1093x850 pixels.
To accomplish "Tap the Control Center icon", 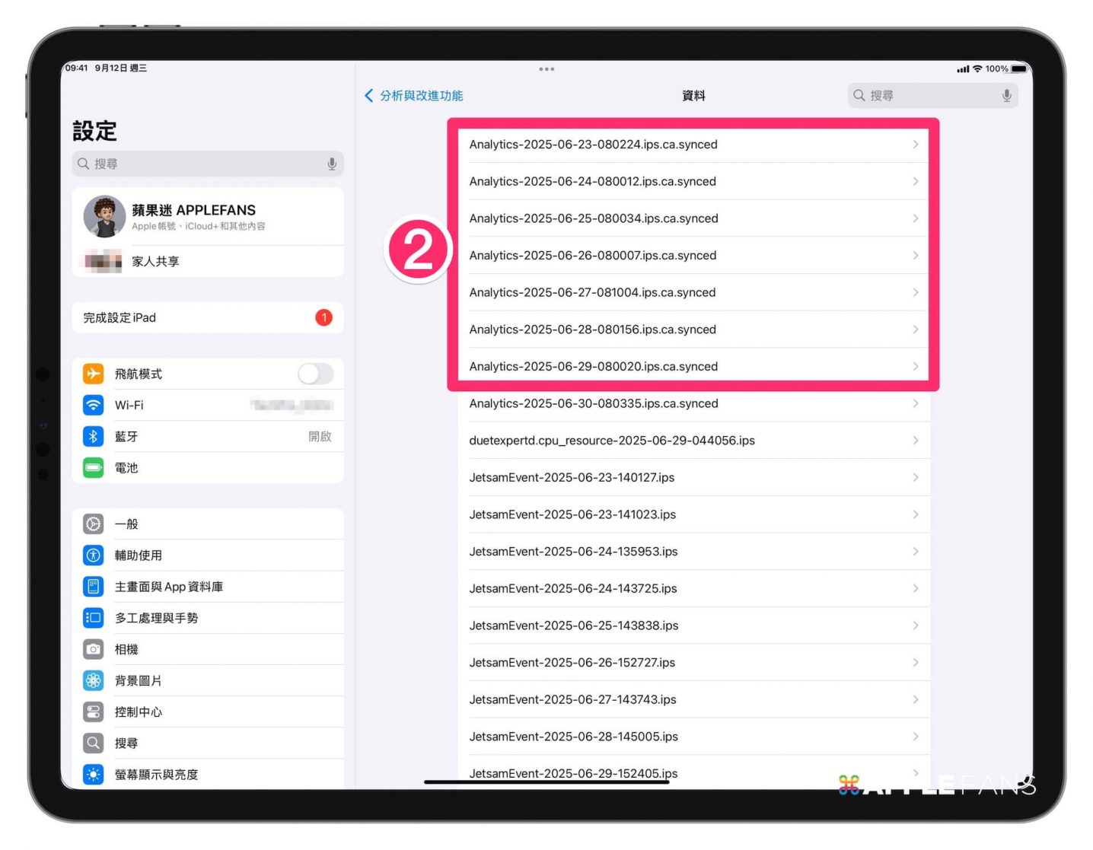I will 93,712.
